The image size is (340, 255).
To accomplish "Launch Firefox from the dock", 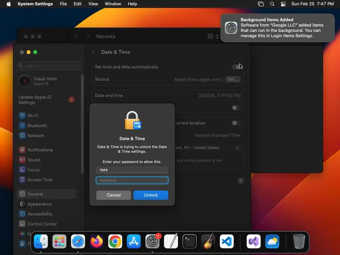I will tap(97, 241).
